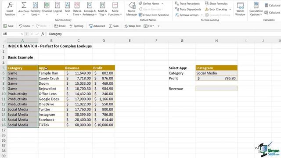Expand the Undo history dropdown arrow
This screenshot has width=281, height=158.
tap(33, 26)
